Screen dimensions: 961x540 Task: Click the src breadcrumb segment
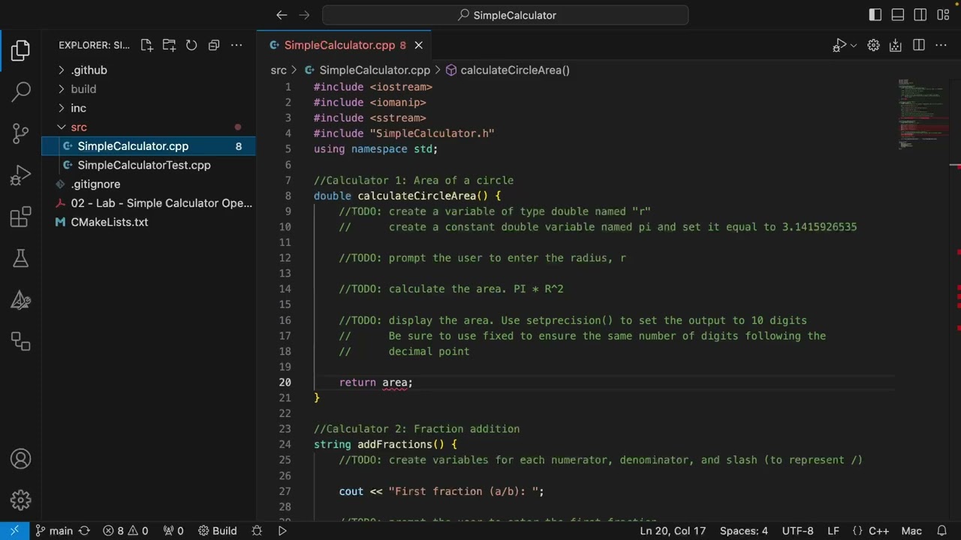tap(279, 70)
